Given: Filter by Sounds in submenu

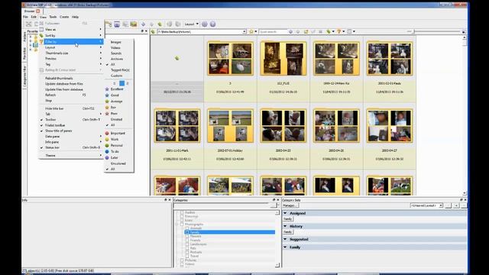Looking at the screenshot, I should (x=119, y=53).
